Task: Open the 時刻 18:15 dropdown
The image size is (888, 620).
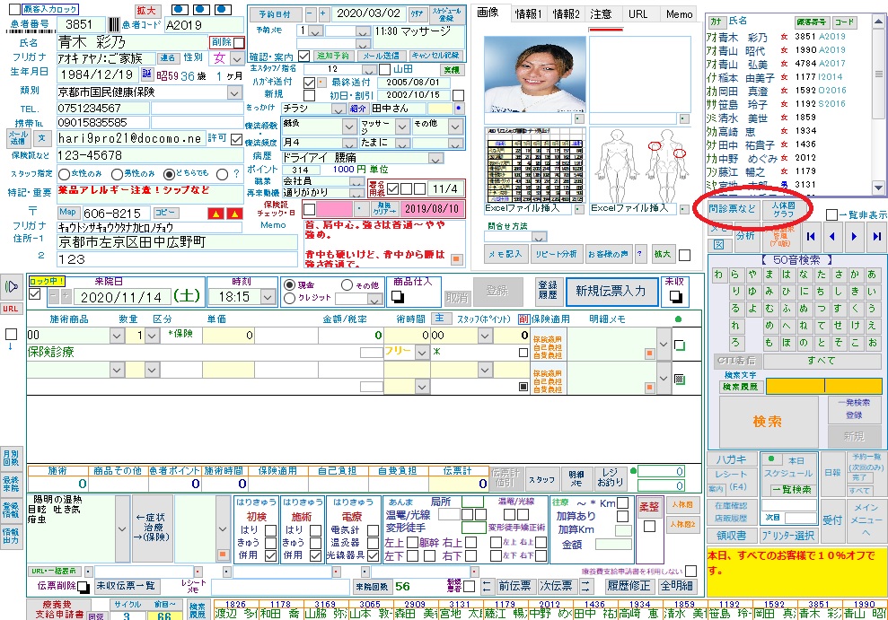Action: [268, 296]
